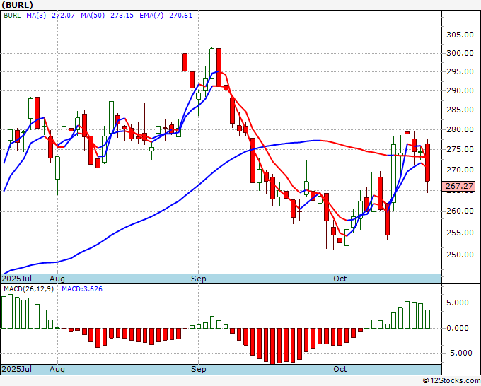
Task: Click Aug on the price chart date axis
Action: point(57,279)
